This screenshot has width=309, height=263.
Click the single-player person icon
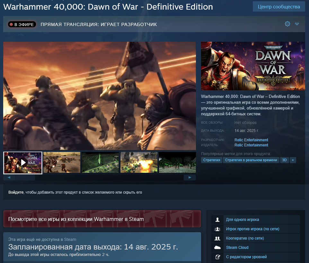tap(217, 220)
